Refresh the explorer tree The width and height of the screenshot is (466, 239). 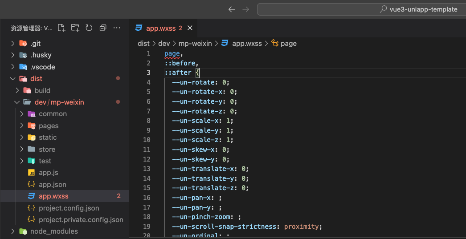pos(89,28)
